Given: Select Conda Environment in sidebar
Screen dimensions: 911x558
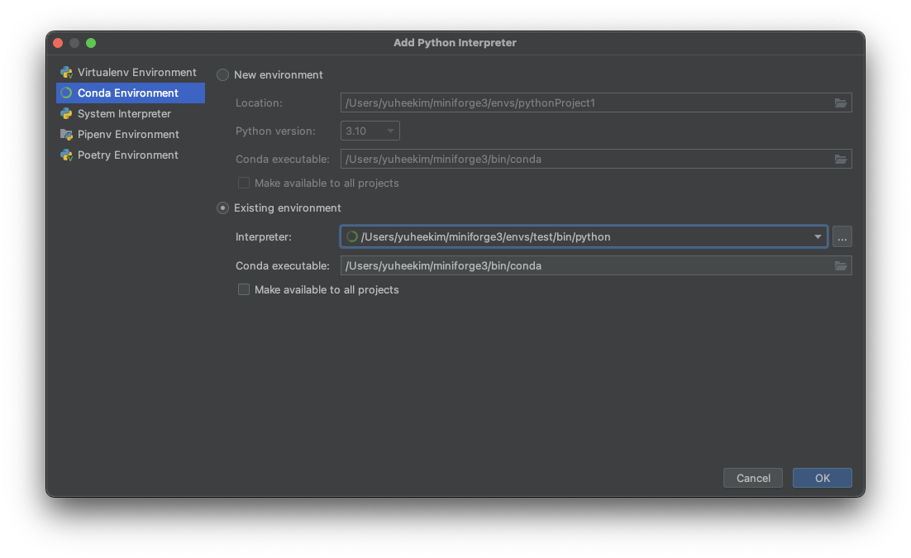Looking at the screenshot, I should point(130,93).
